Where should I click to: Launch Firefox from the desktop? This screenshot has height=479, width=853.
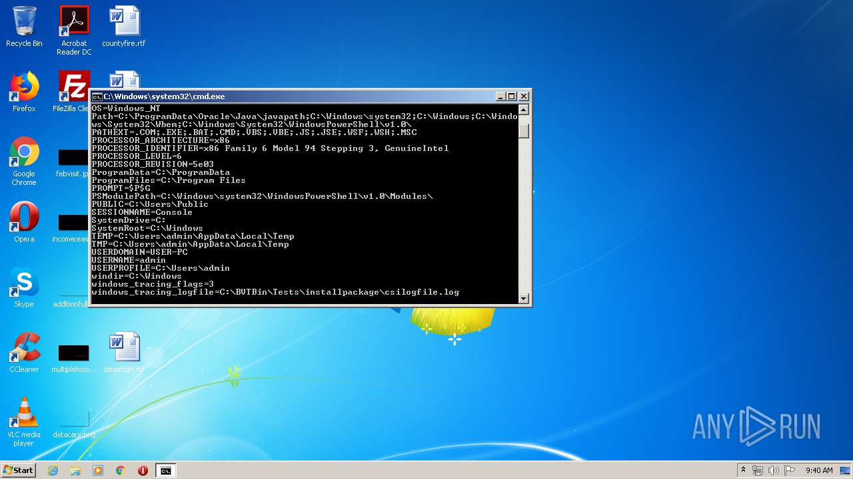(24, 92)
